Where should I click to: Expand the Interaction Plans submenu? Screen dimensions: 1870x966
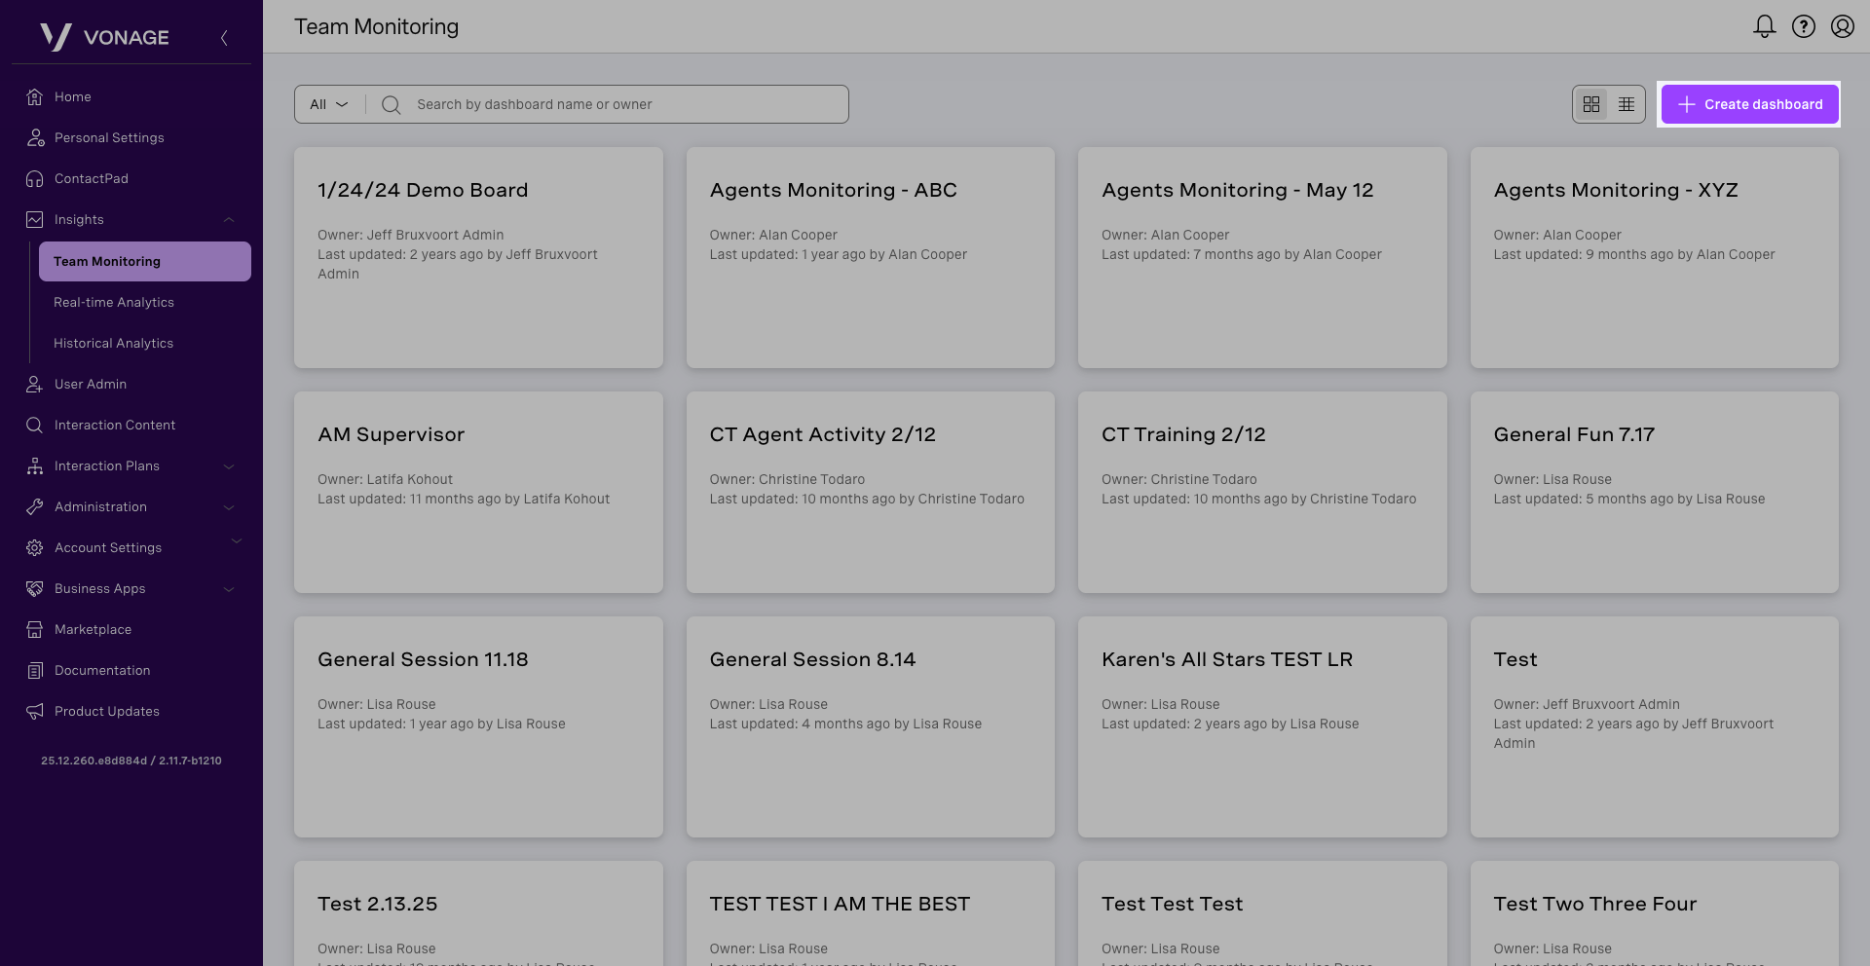tap(229, 465)
